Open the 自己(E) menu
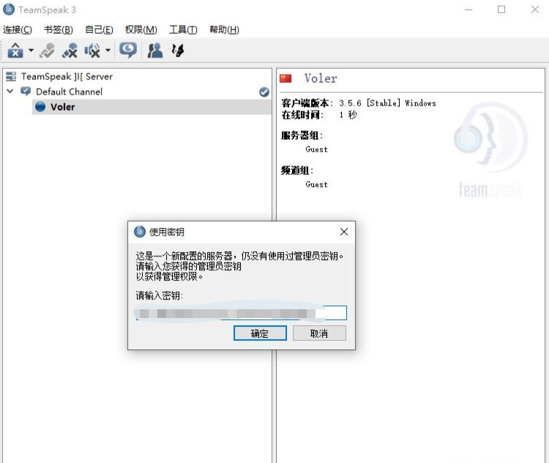 coord(99,30)
